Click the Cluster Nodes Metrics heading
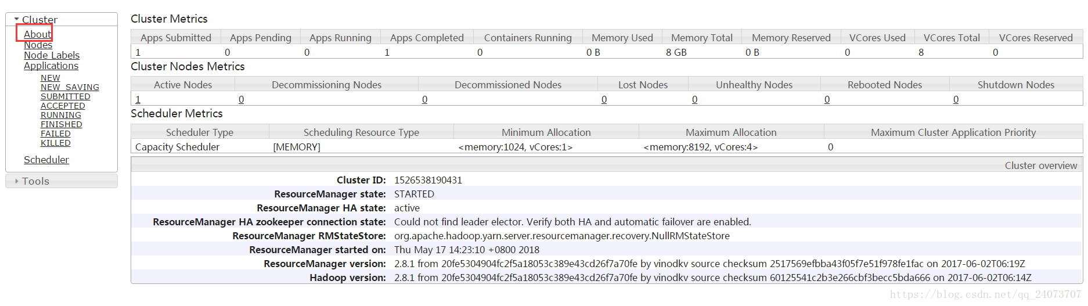 click(x=188, y=66)
